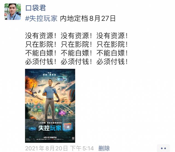Click the first-aid kit icon on poster

[68, 127]
